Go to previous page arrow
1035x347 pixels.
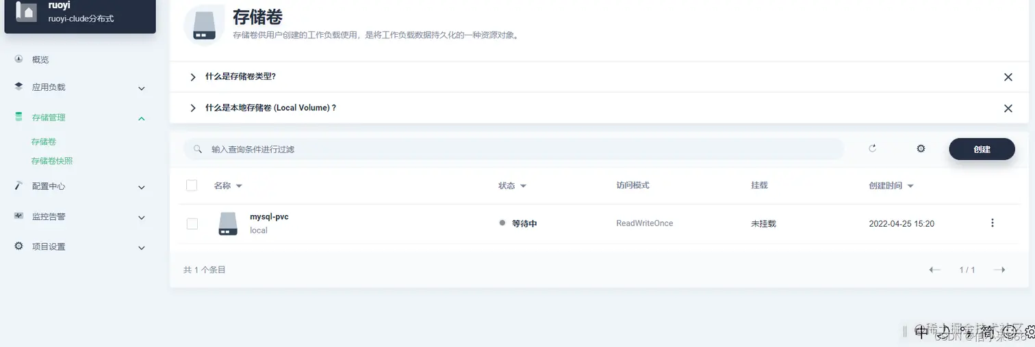(934, 270)
